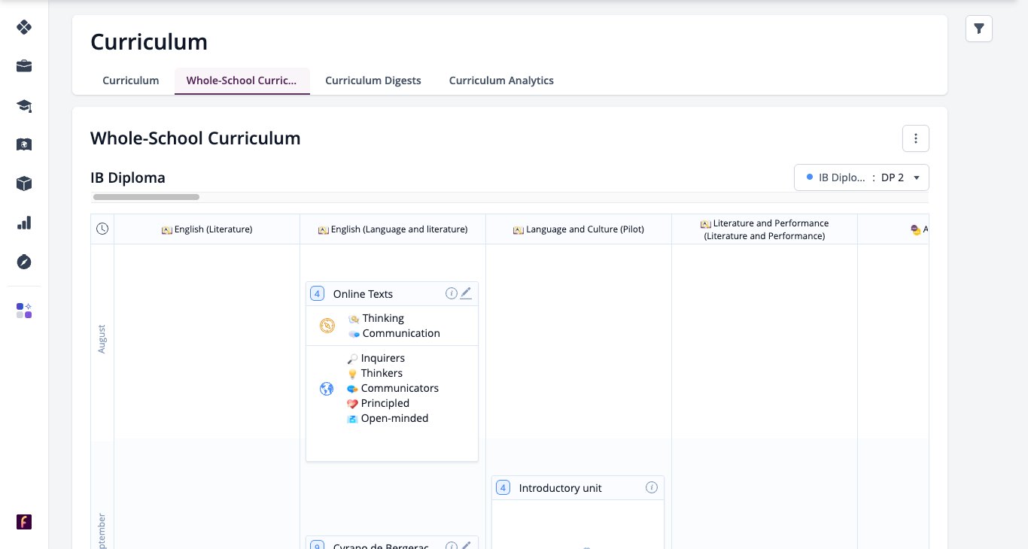Click the diamond logo in the sidebar

(24, 27)
